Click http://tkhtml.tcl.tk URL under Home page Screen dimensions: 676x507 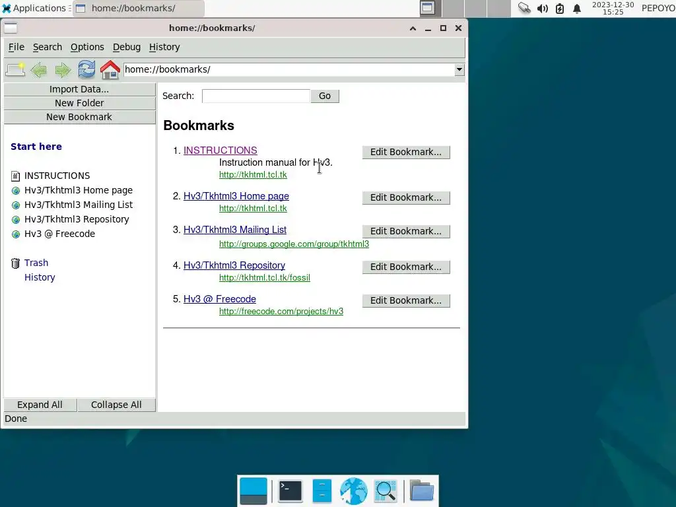click(253, 208)
